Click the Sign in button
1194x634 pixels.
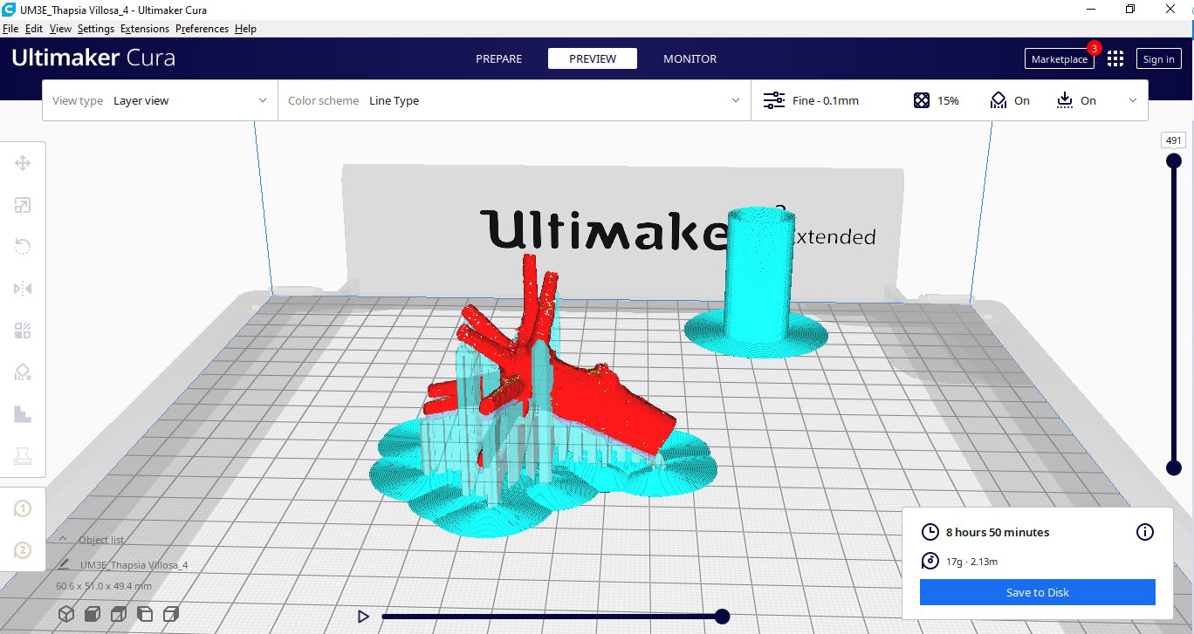click(x=1158, y=58)
